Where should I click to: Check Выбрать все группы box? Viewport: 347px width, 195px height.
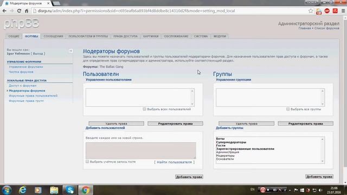288,109
